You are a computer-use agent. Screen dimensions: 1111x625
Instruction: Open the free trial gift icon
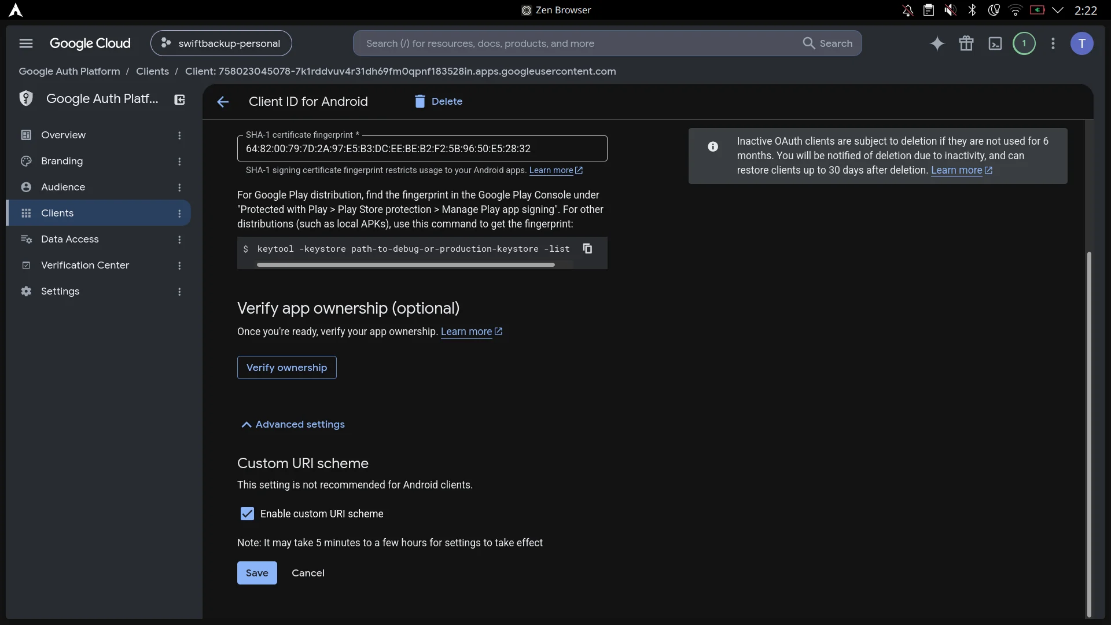(x=966, y=43)
